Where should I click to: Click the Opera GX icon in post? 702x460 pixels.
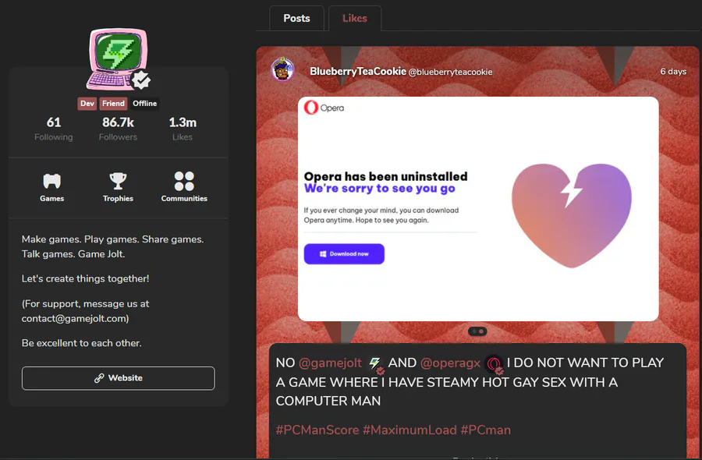(x=495, y=363)
